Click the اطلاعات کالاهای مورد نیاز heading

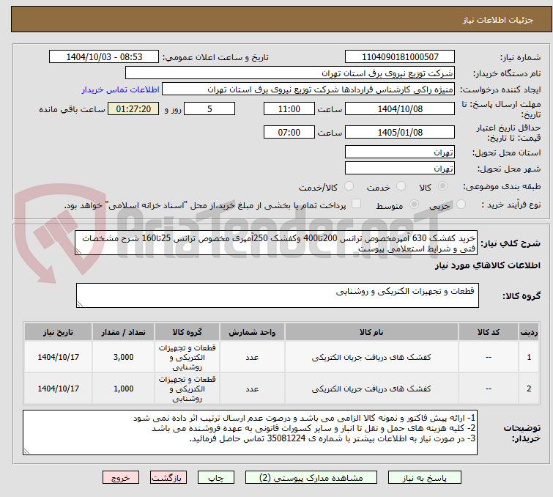pyautogui.click(x=487, y=265)
